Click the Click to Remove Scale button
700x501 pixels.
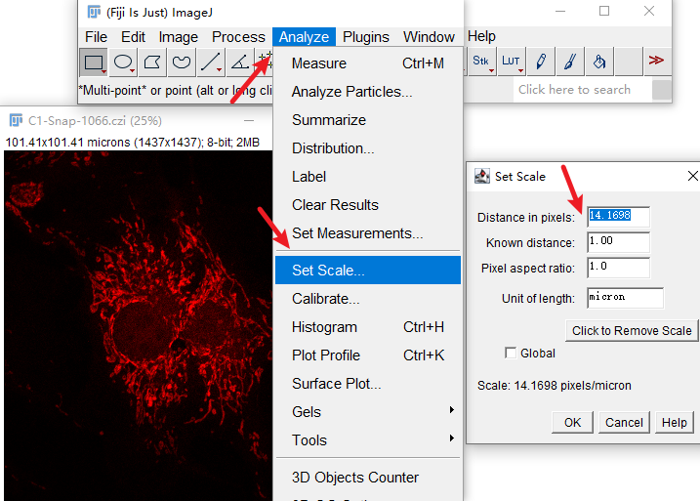632,331
